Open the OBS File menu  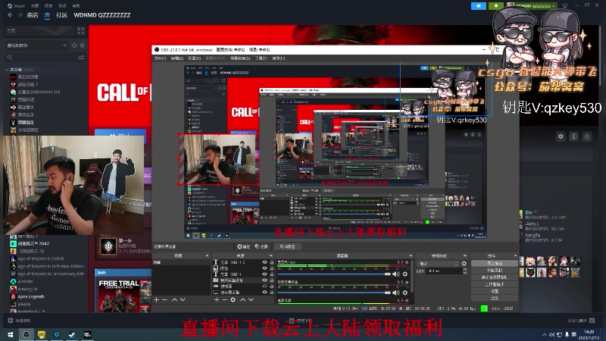[x=160, y=58]
